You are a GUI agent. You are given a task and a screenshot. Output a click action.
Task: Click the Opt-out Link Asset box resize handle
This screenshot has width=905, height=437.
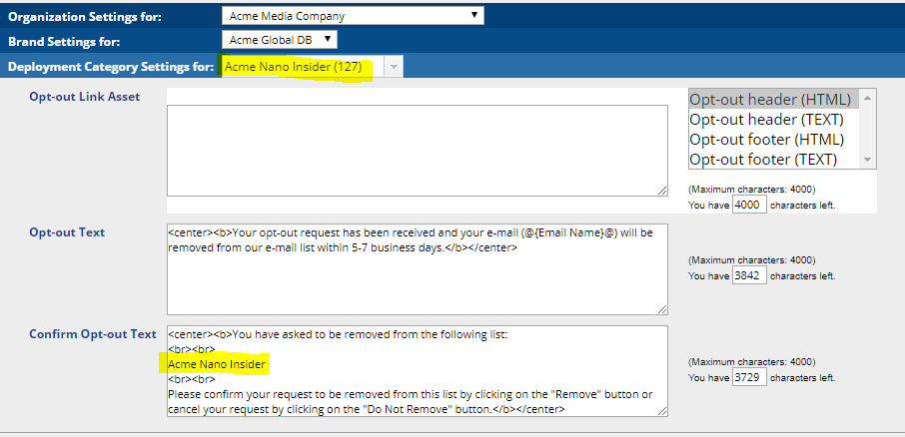click(662, 191)
